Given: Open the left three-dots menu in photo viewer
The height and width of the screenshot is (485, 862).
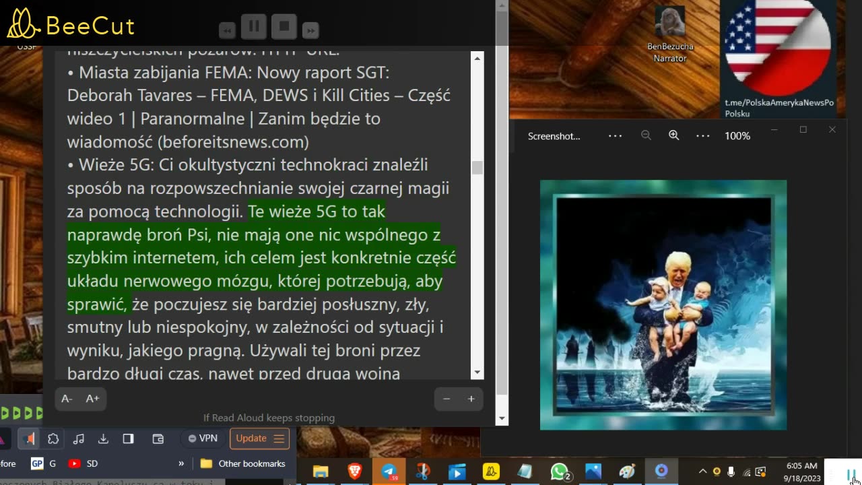Looking at the screenshot, I should pyautogui.click(x=615, y=135).
